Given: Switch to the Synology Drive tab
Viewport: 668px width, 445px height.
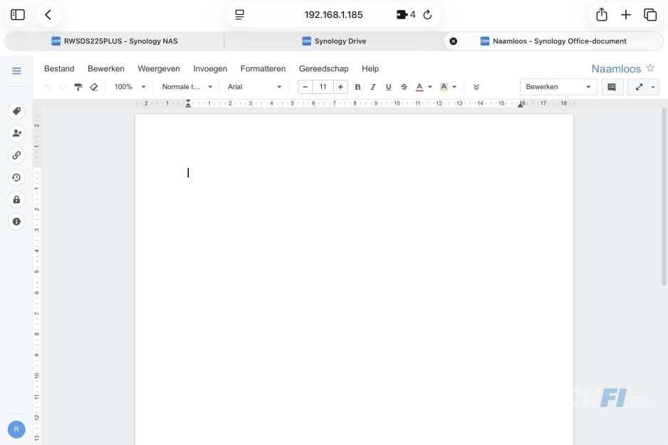Looking at the screenshot, I should tap(334, 41).
